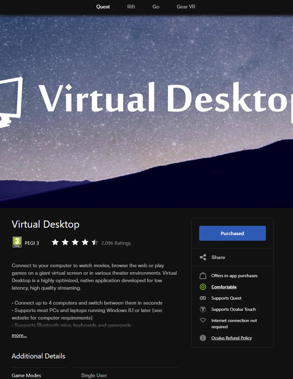Click the 2,096 Ratings text

coord(116,243)
